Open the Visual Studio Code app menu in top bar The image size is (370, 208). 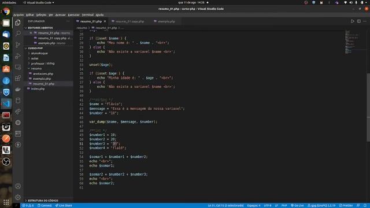[x=39, y=2]
